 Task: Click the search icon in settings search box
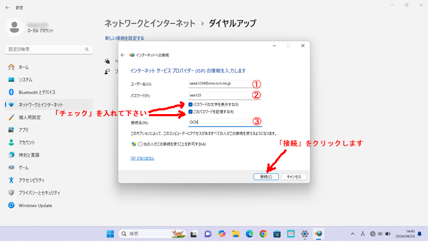(x=85, y=49)
